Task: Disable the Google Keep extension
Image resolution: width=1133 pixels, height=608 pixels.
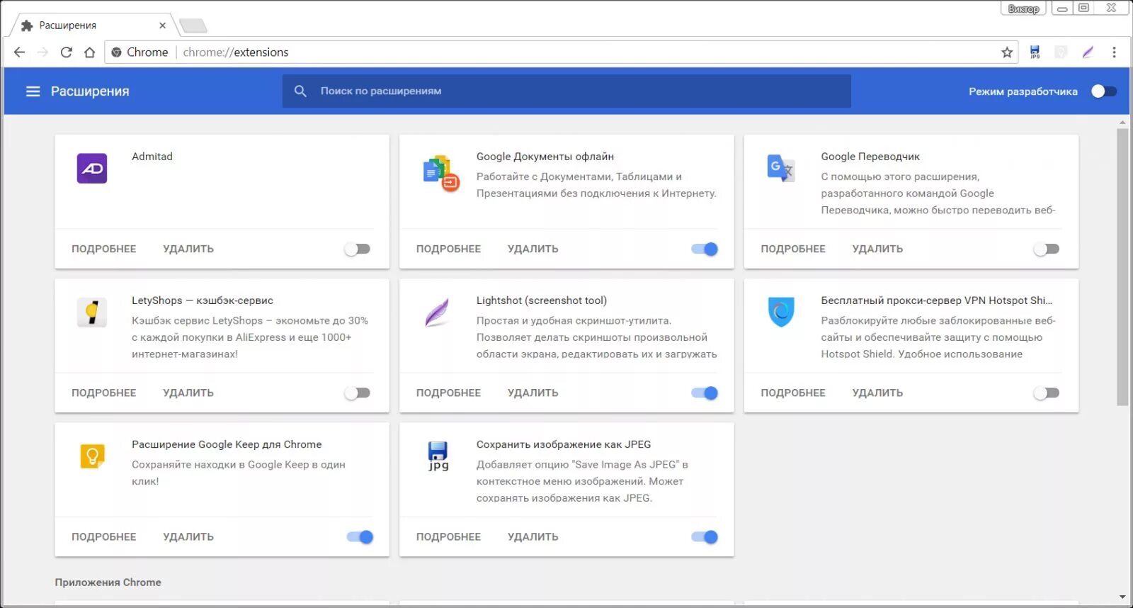Action: (360, 537)
